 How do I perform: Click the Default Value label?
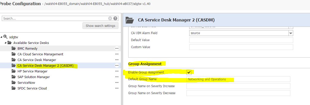click(140, 40)
